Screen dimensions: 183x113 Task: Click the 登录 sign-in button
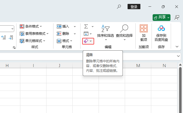click(x=134, y=7)
